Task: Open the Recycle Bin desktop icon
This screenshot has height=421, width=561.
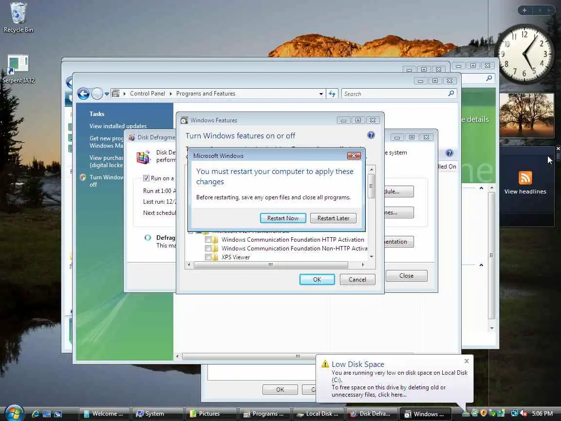Action: 18,18
